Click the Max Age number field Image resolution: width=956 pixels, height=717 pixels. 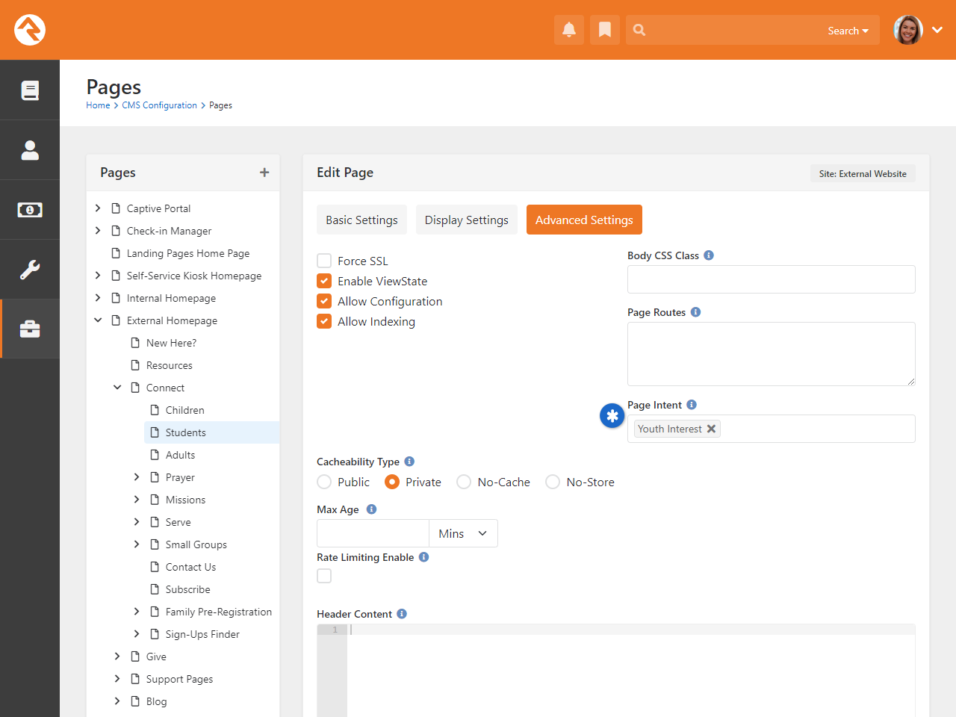pos(373,533)
